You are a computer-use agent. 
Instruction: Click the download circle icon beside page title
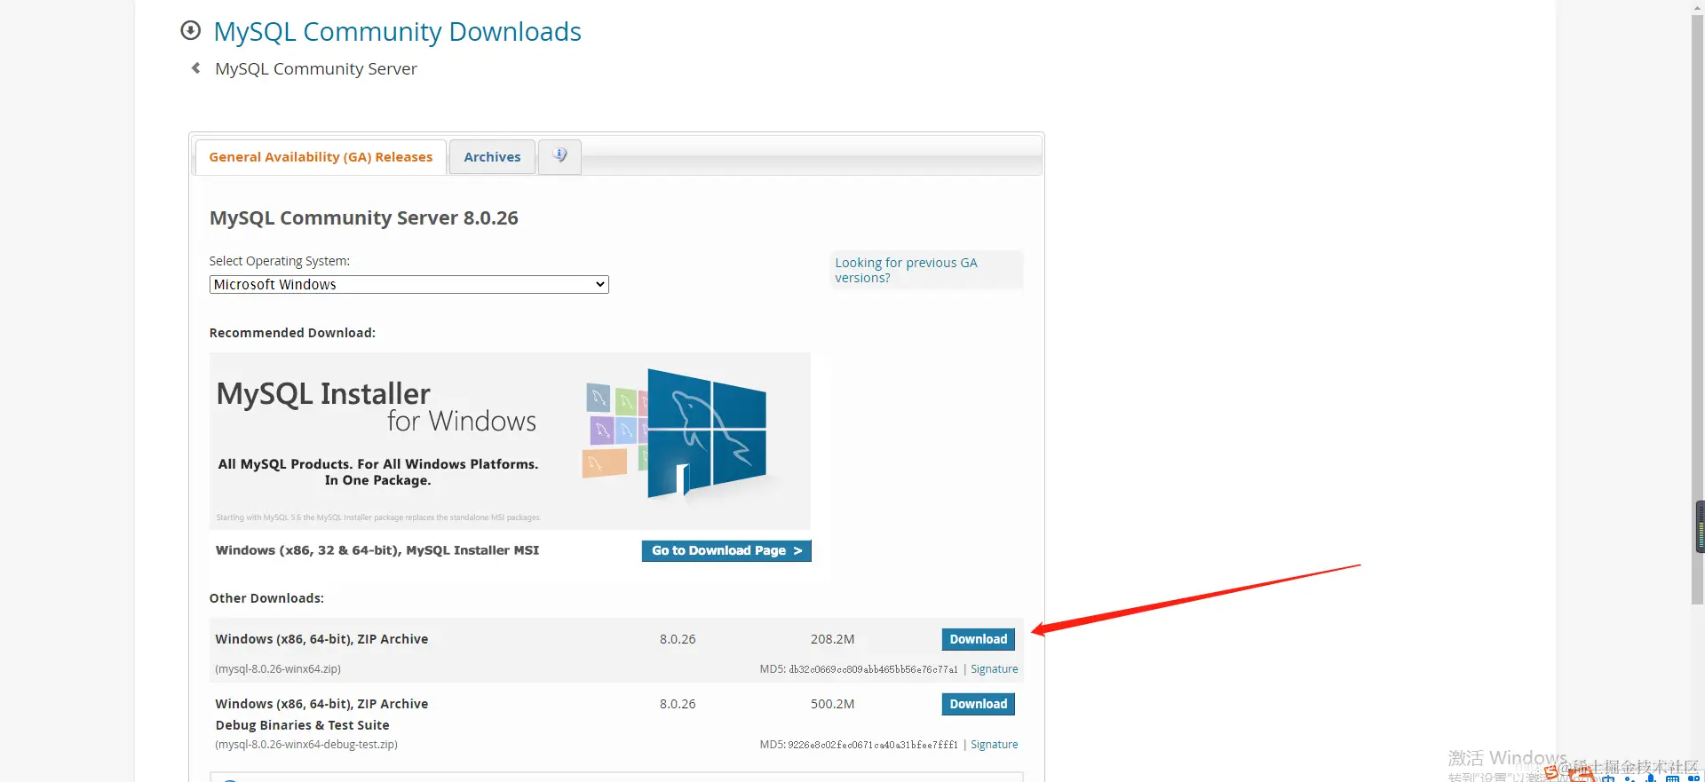[x=190, y=31]
